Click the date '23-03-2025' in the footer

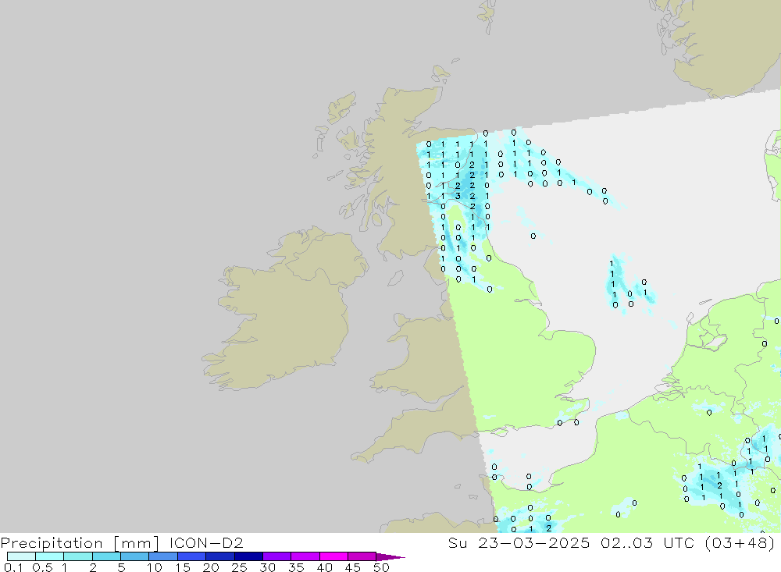tap(534, 542)
